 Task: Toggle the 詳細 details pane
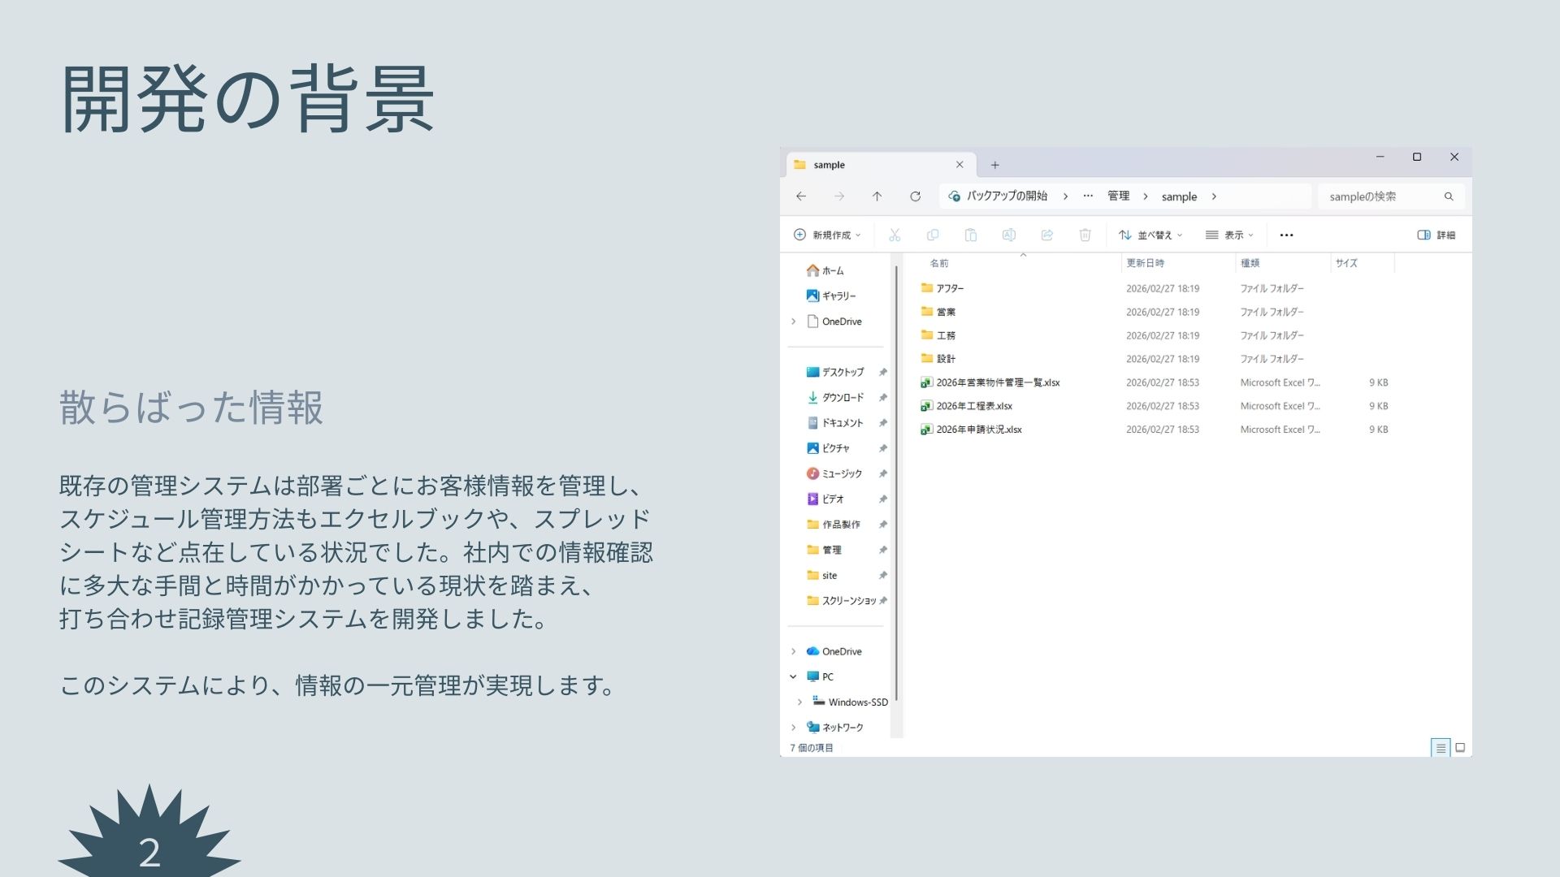click(x=1436, y=235)
